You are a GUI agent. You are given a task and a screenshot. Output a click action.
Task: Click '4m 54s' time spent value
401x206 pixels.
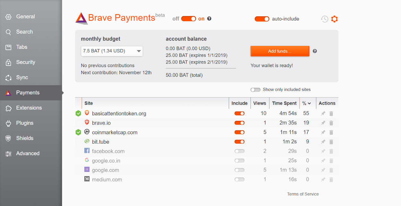click(288, 113)
